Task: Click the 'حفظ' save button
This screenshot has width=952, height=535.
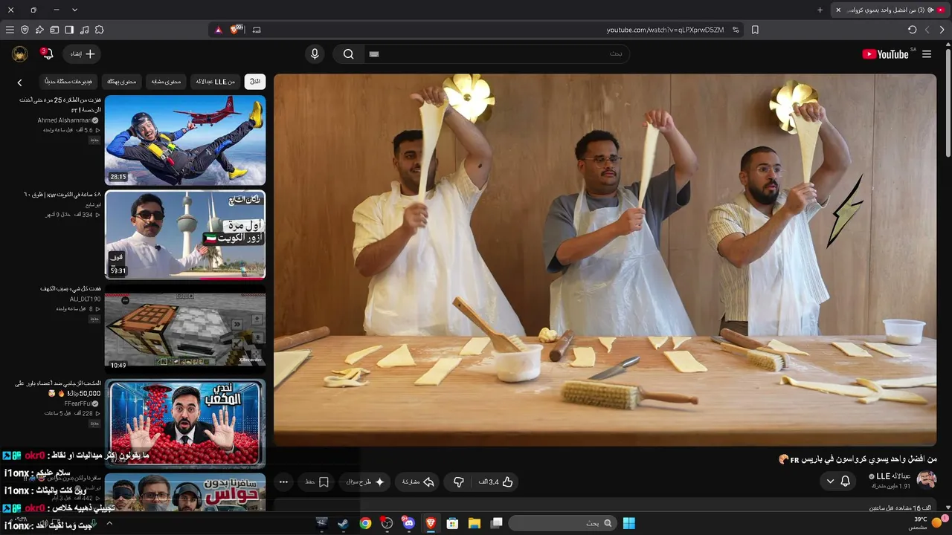Action: 318,482
